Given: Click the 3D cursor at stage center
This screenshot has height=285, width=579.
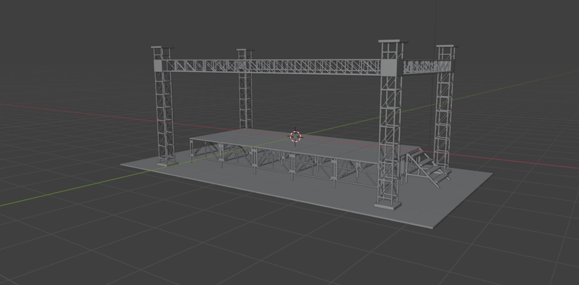Looking at the screenshot, I should [295, 137].
